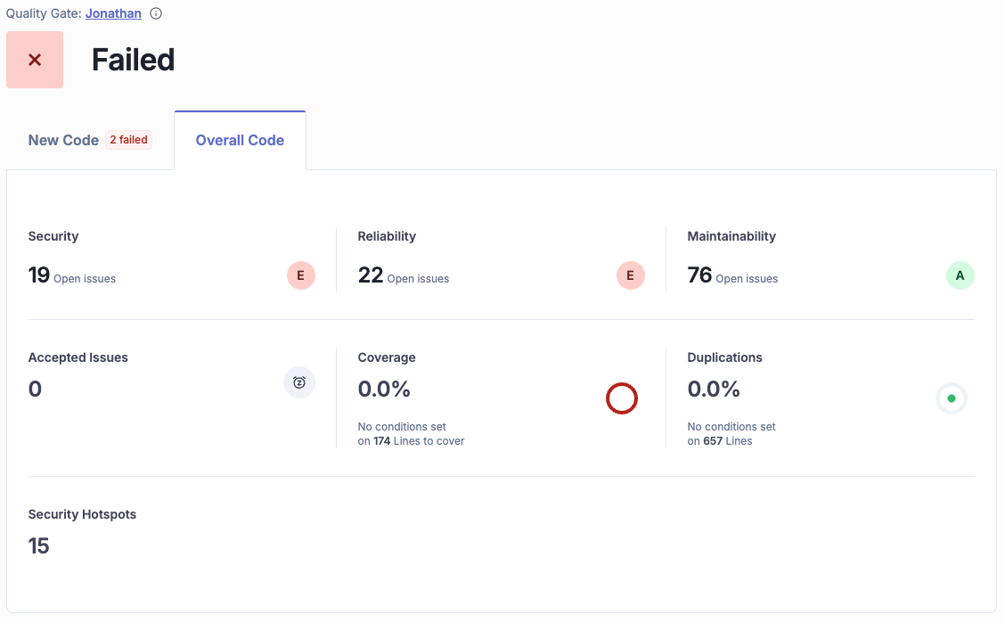Screen dimensions: 1005x623
Task: Click the Accepted Issues count 0
Action: 36,389
